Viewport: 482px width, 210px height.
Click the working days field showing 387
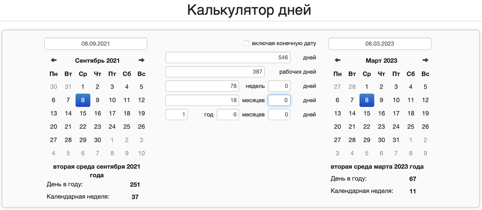[215, 72]
